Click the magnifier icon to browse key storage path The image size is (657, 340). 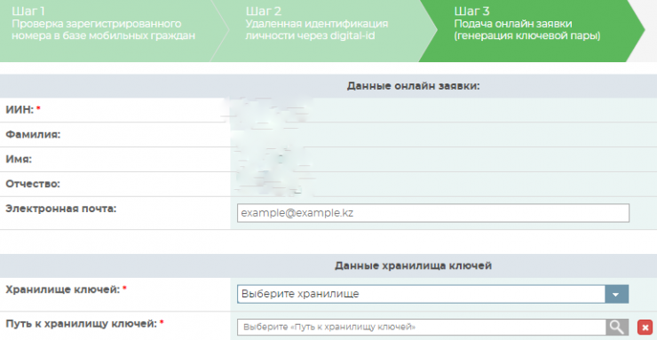617,327
